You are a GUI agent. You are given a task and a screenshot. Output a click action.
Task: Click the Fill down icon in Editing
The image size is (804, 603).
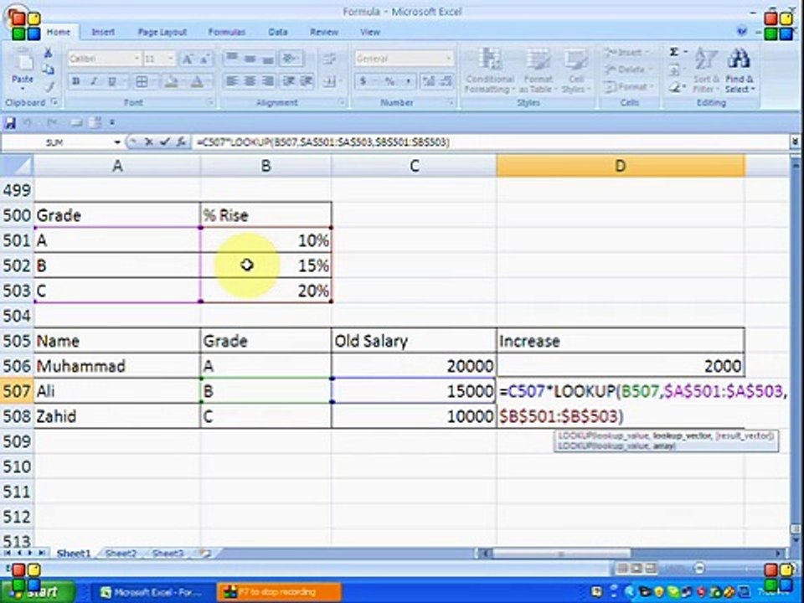(675, 70)
